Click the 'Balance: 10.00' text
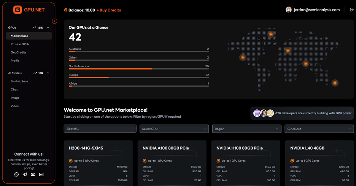The image size is (356, 186). 82,10
